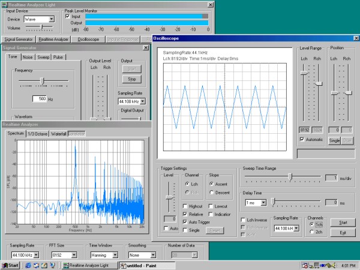Screen dimensions: 360x270
Task: Start the oscilloscope
Action: 343,222
